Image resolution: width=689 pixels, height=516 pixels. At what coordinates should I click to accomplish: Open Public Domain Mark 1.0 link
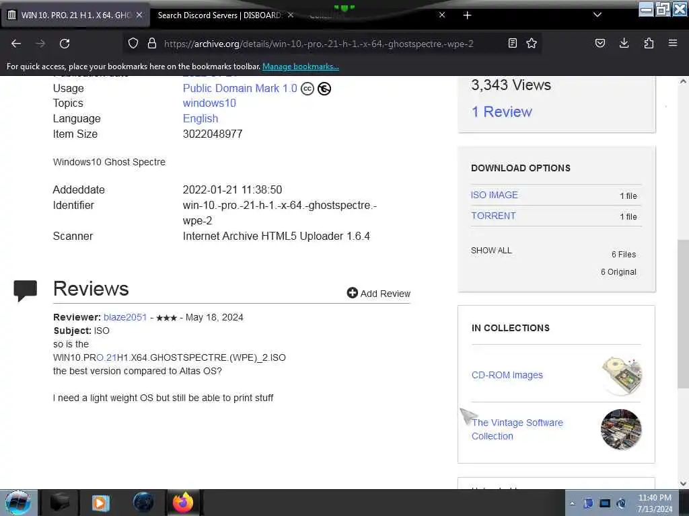click(240, 88)
